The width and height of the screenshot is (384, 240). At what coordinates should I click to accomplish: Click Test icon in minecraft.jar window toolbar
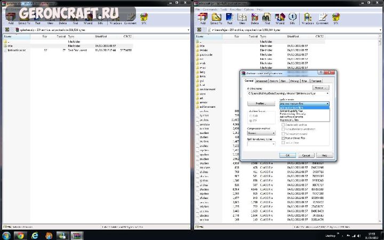point(229,19)
